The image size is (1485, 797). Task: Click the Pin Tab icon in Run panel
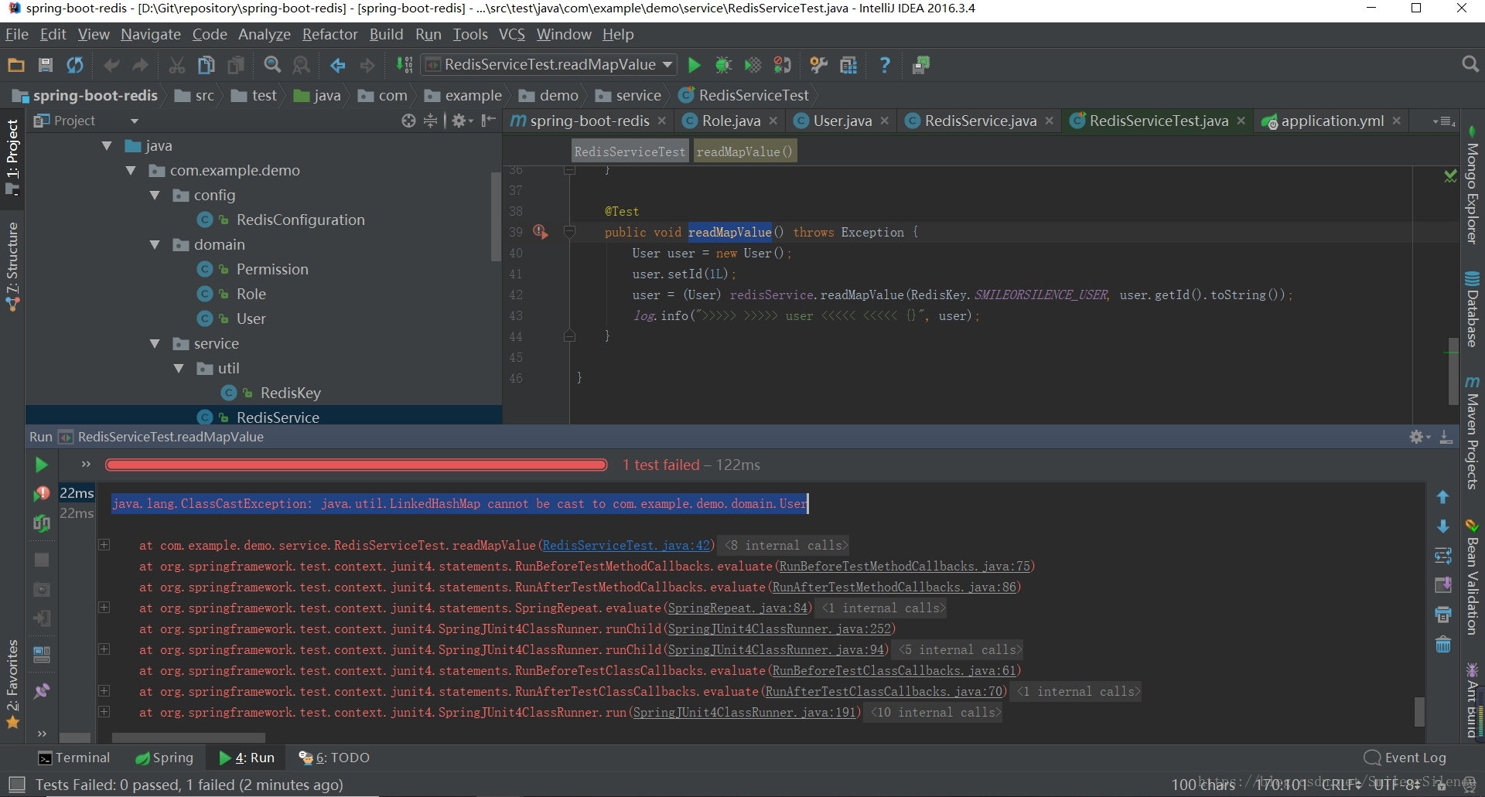[x=42, y=691]
